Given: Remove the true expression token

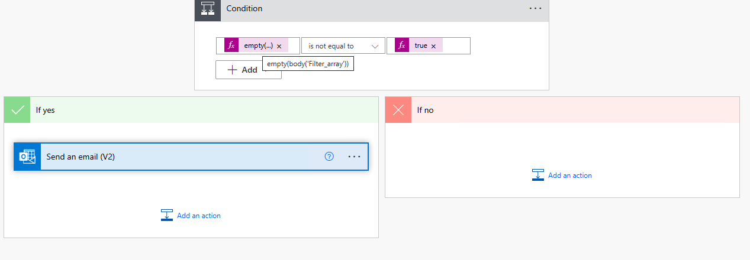Looking at the screenshot, I should 433,46.
